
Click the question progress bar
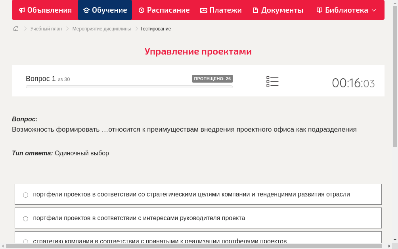click(x=129, y=87)
